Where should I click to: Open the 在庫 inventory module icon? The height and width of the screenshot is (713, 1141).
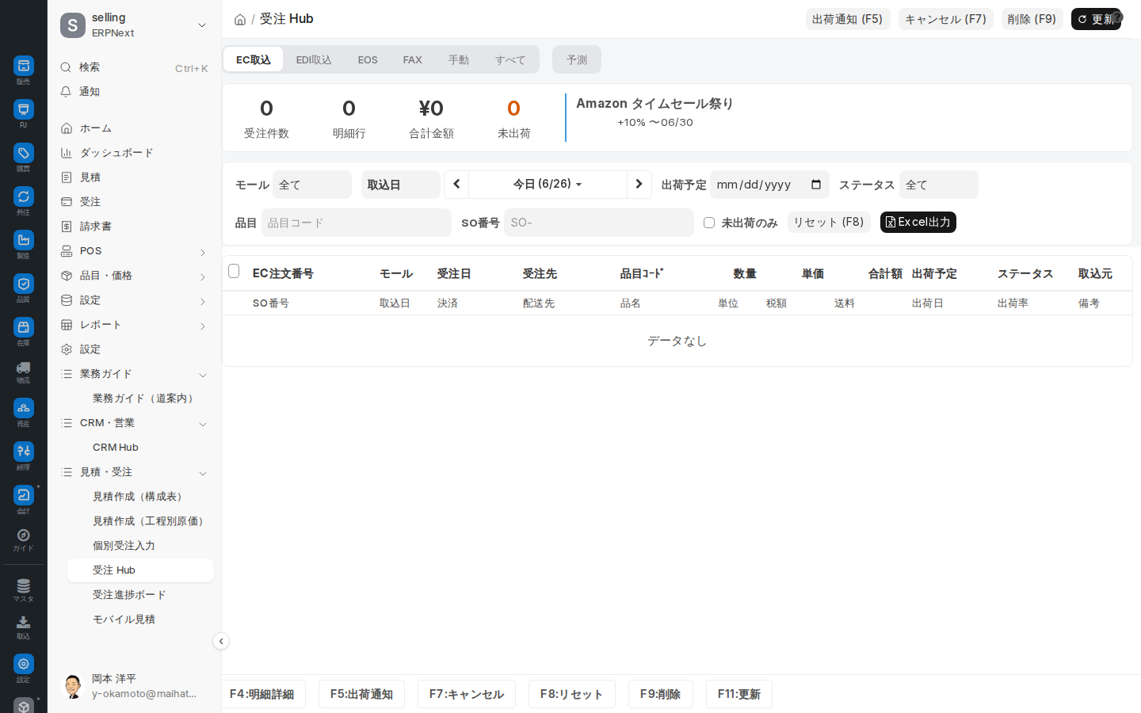[23, 327]
